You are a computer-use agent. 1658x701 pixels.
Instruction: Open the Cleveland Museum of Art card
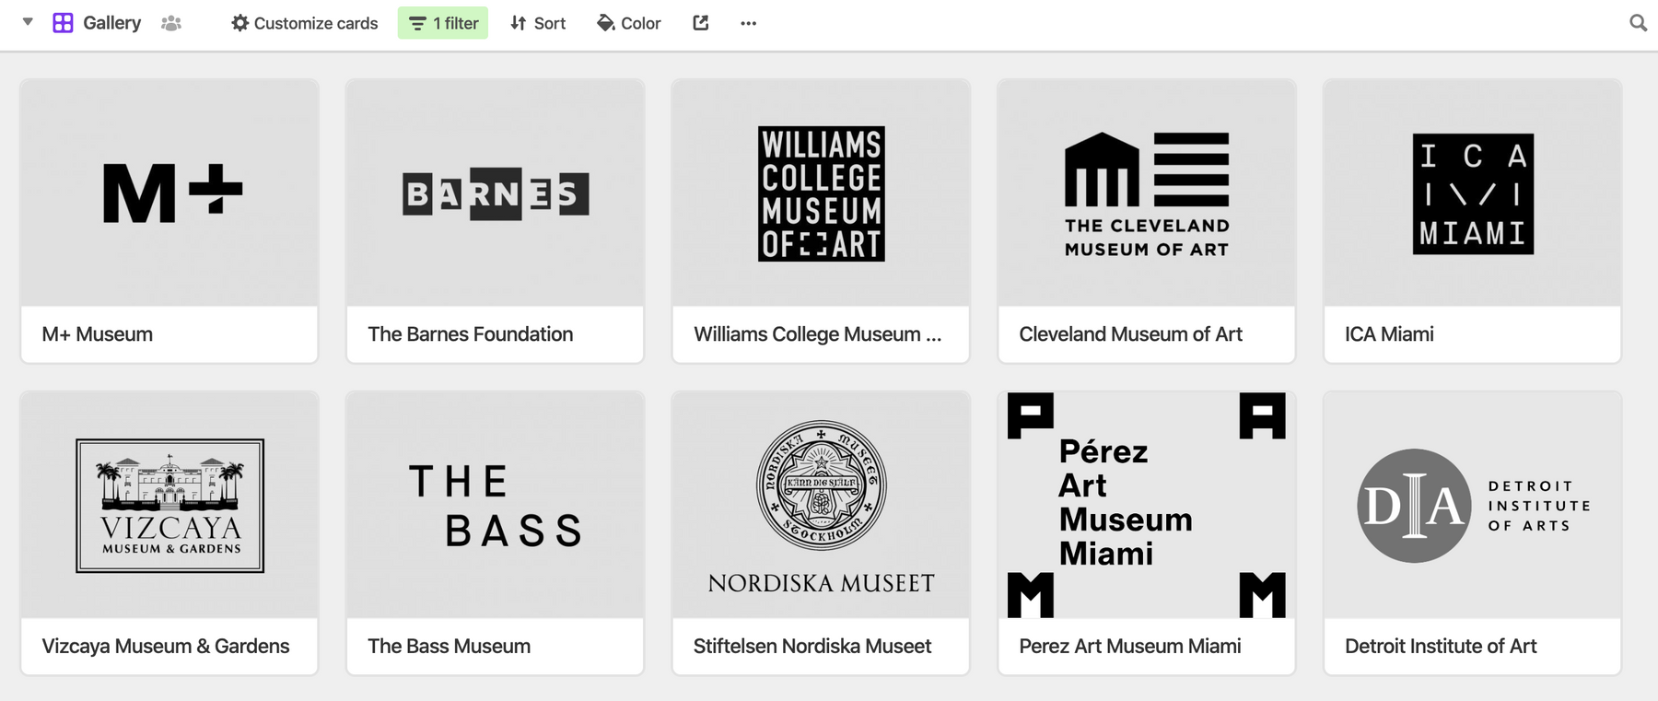coord(1146,221)
